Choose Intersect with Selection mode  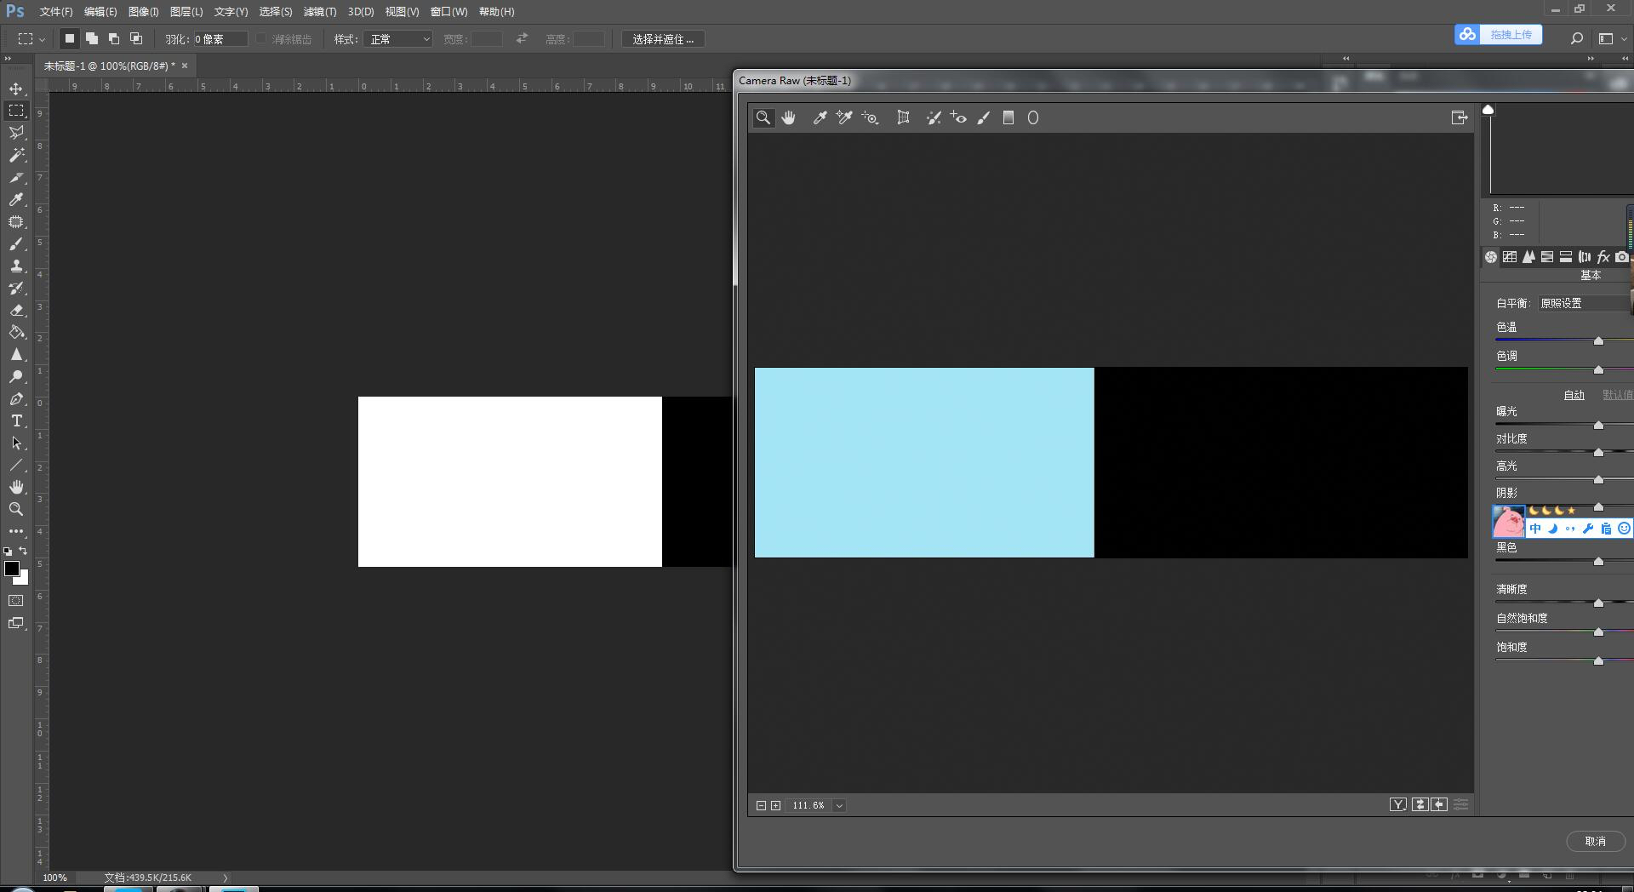(136, 39)
